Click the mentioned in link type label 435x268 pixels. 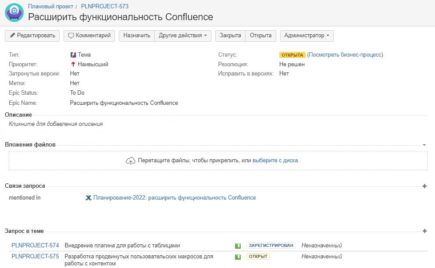pos(25,197)
